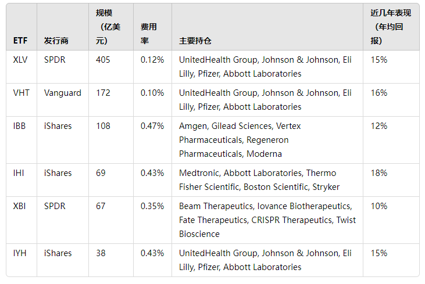Click the 0.47% expense ratio cell
This screenshot has width=425, height=284.
pos(152,126)
